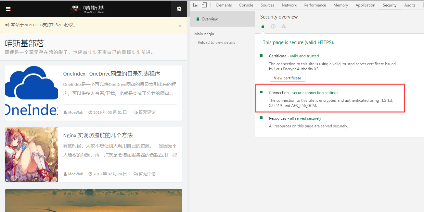Open the Nginx anti-hotlinking article title
424x212 pixels.
pyautogui.click(x=98, y=135)
